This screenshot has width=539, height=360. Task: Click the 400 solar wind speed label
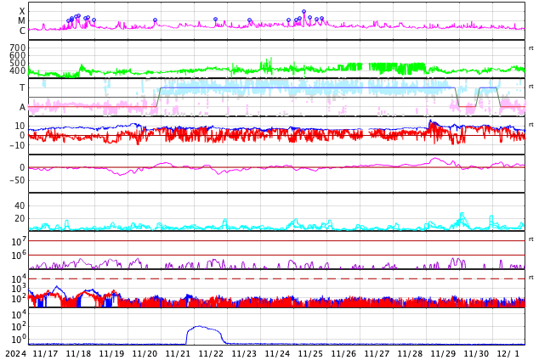coord(18,71)
